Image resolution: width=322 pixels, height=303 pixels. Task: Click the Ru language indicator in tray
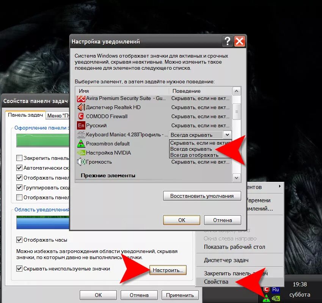tap(275, 289)
